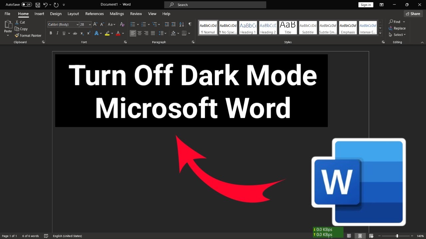
Task: Open the File menu
Action: (7, 14)
